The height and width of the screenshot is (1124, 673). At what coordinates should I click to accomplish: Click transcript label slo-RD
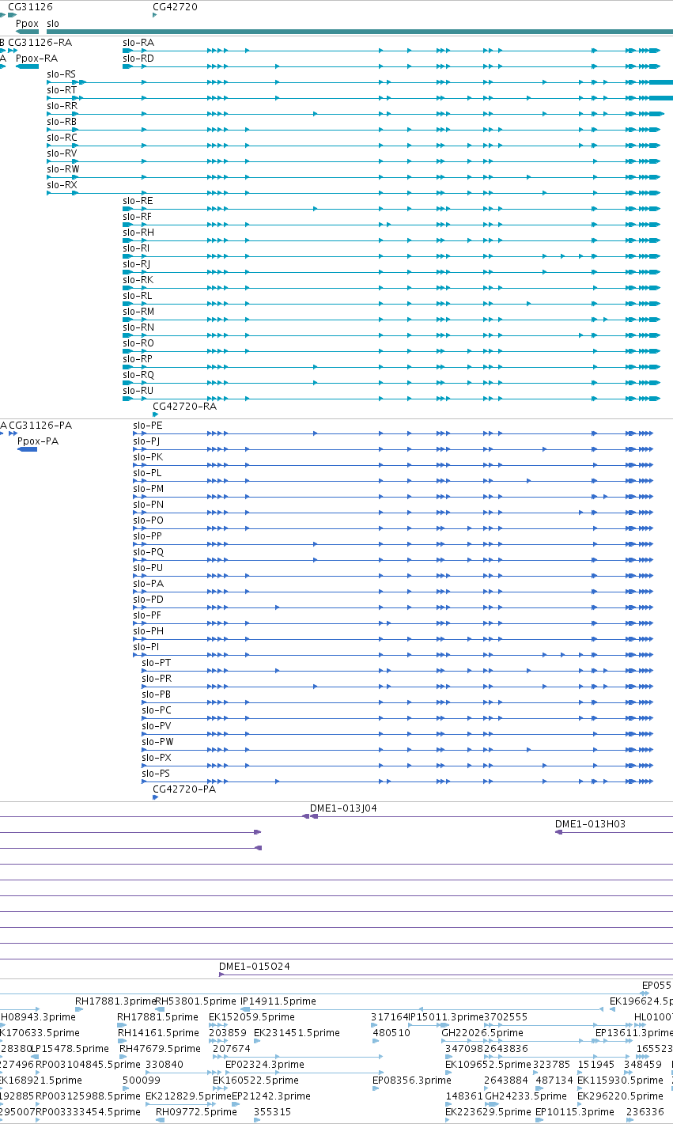coord(138,59)
